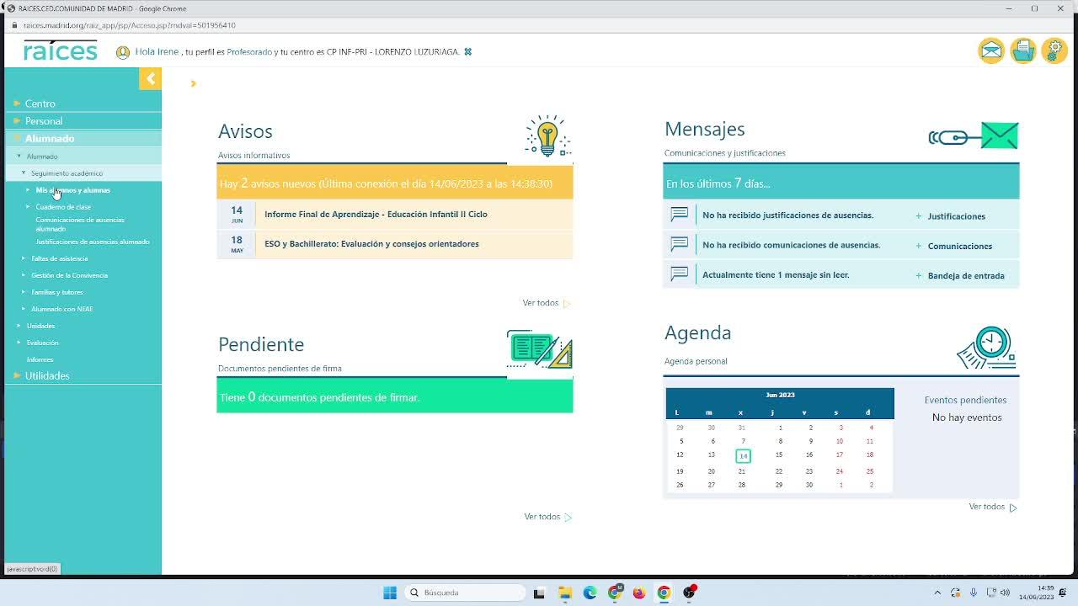Select day 21 in the June calendar
This screenshot has height=606, width=1078.
pos(741,471)
